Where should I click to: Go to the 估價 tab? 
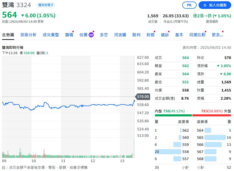[x=84, y=35]
